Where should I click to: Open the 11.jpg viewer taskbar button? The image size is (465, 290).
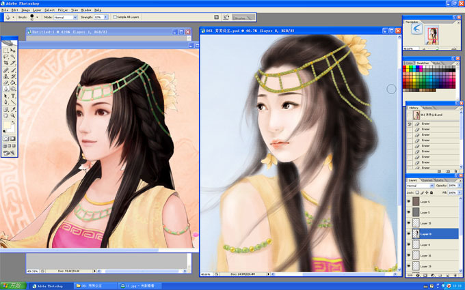pyautogui.click(x=140, y=286)
